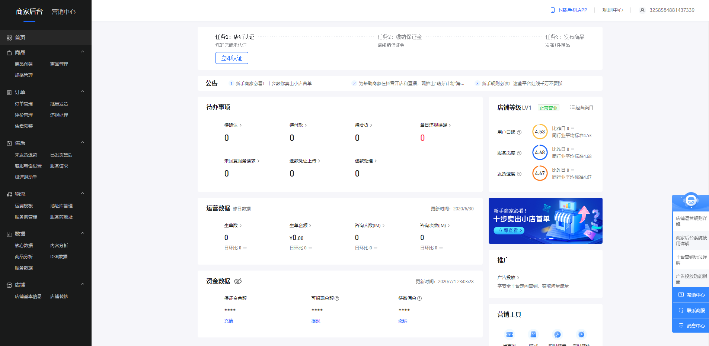Screen dimensions: 709x346
Task: Click the customer service robot avatar icon
Action: 691,201
